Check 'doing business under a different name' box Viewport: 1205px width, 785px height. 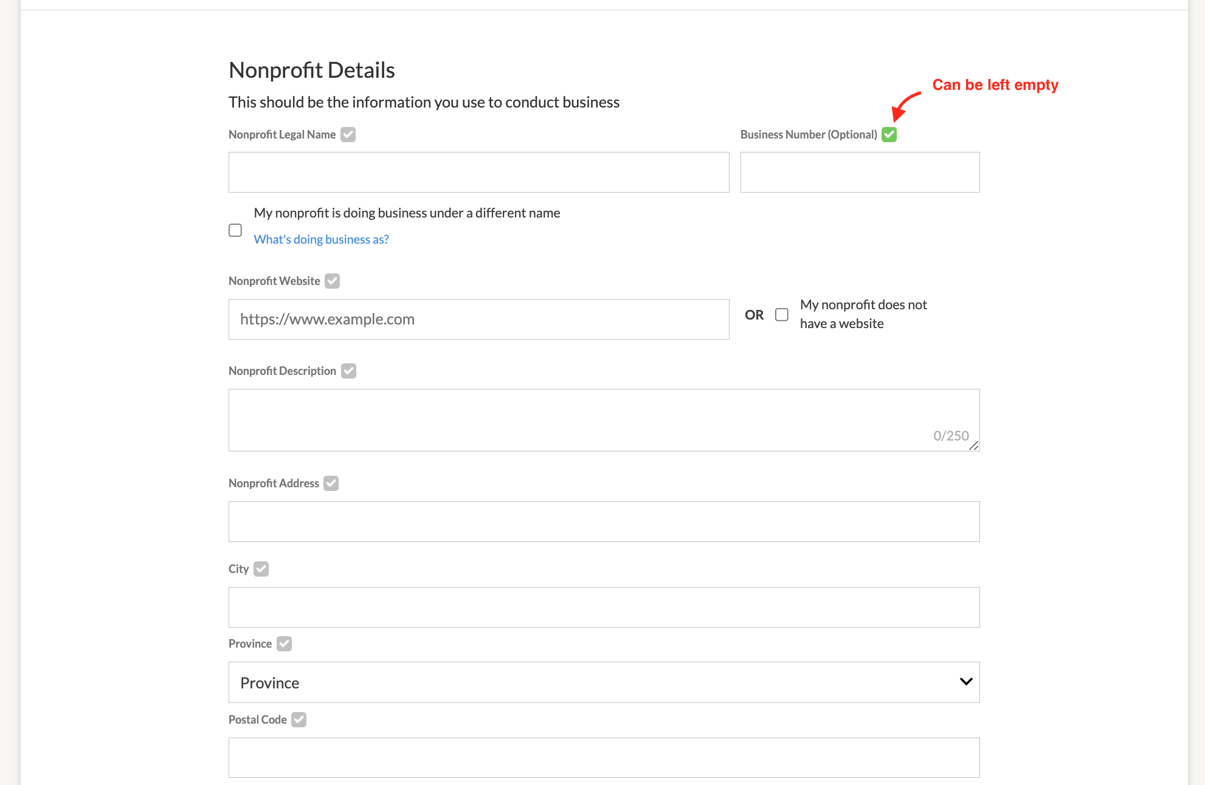pyautogui.click(x=235, y=230)
